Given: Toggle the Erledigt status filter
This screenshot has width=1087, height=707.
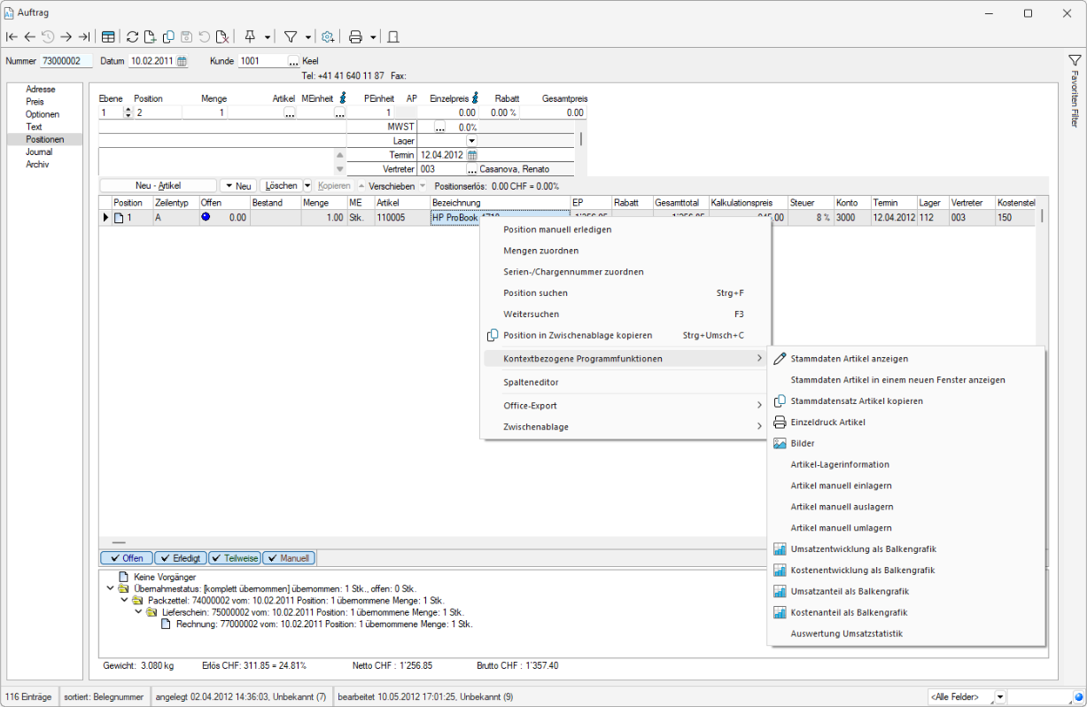Looking at the screenshot, I should (180, 558).
